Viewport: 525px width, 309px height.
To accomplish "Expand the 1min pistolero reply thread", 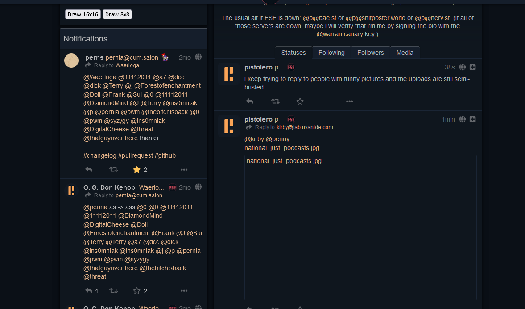I will click(x=472, y=119).
